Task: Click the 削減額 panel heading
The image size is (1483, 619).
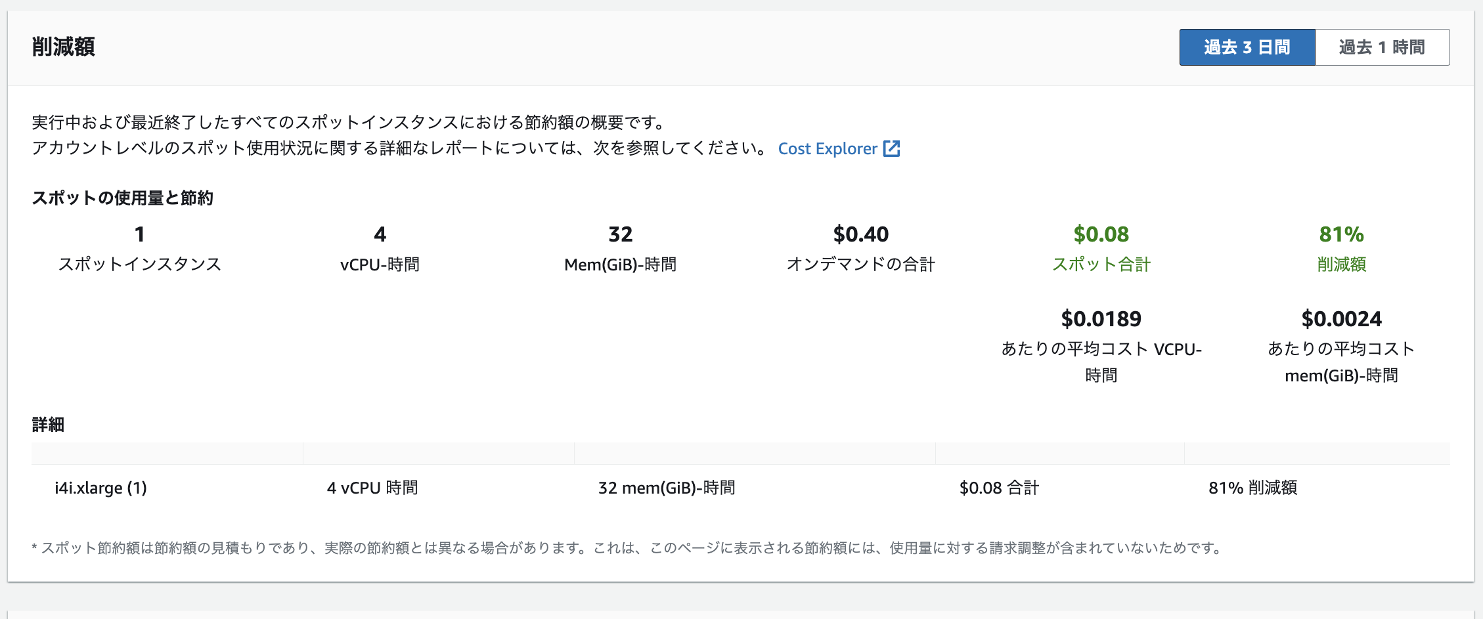Action: tap(64, 47)
